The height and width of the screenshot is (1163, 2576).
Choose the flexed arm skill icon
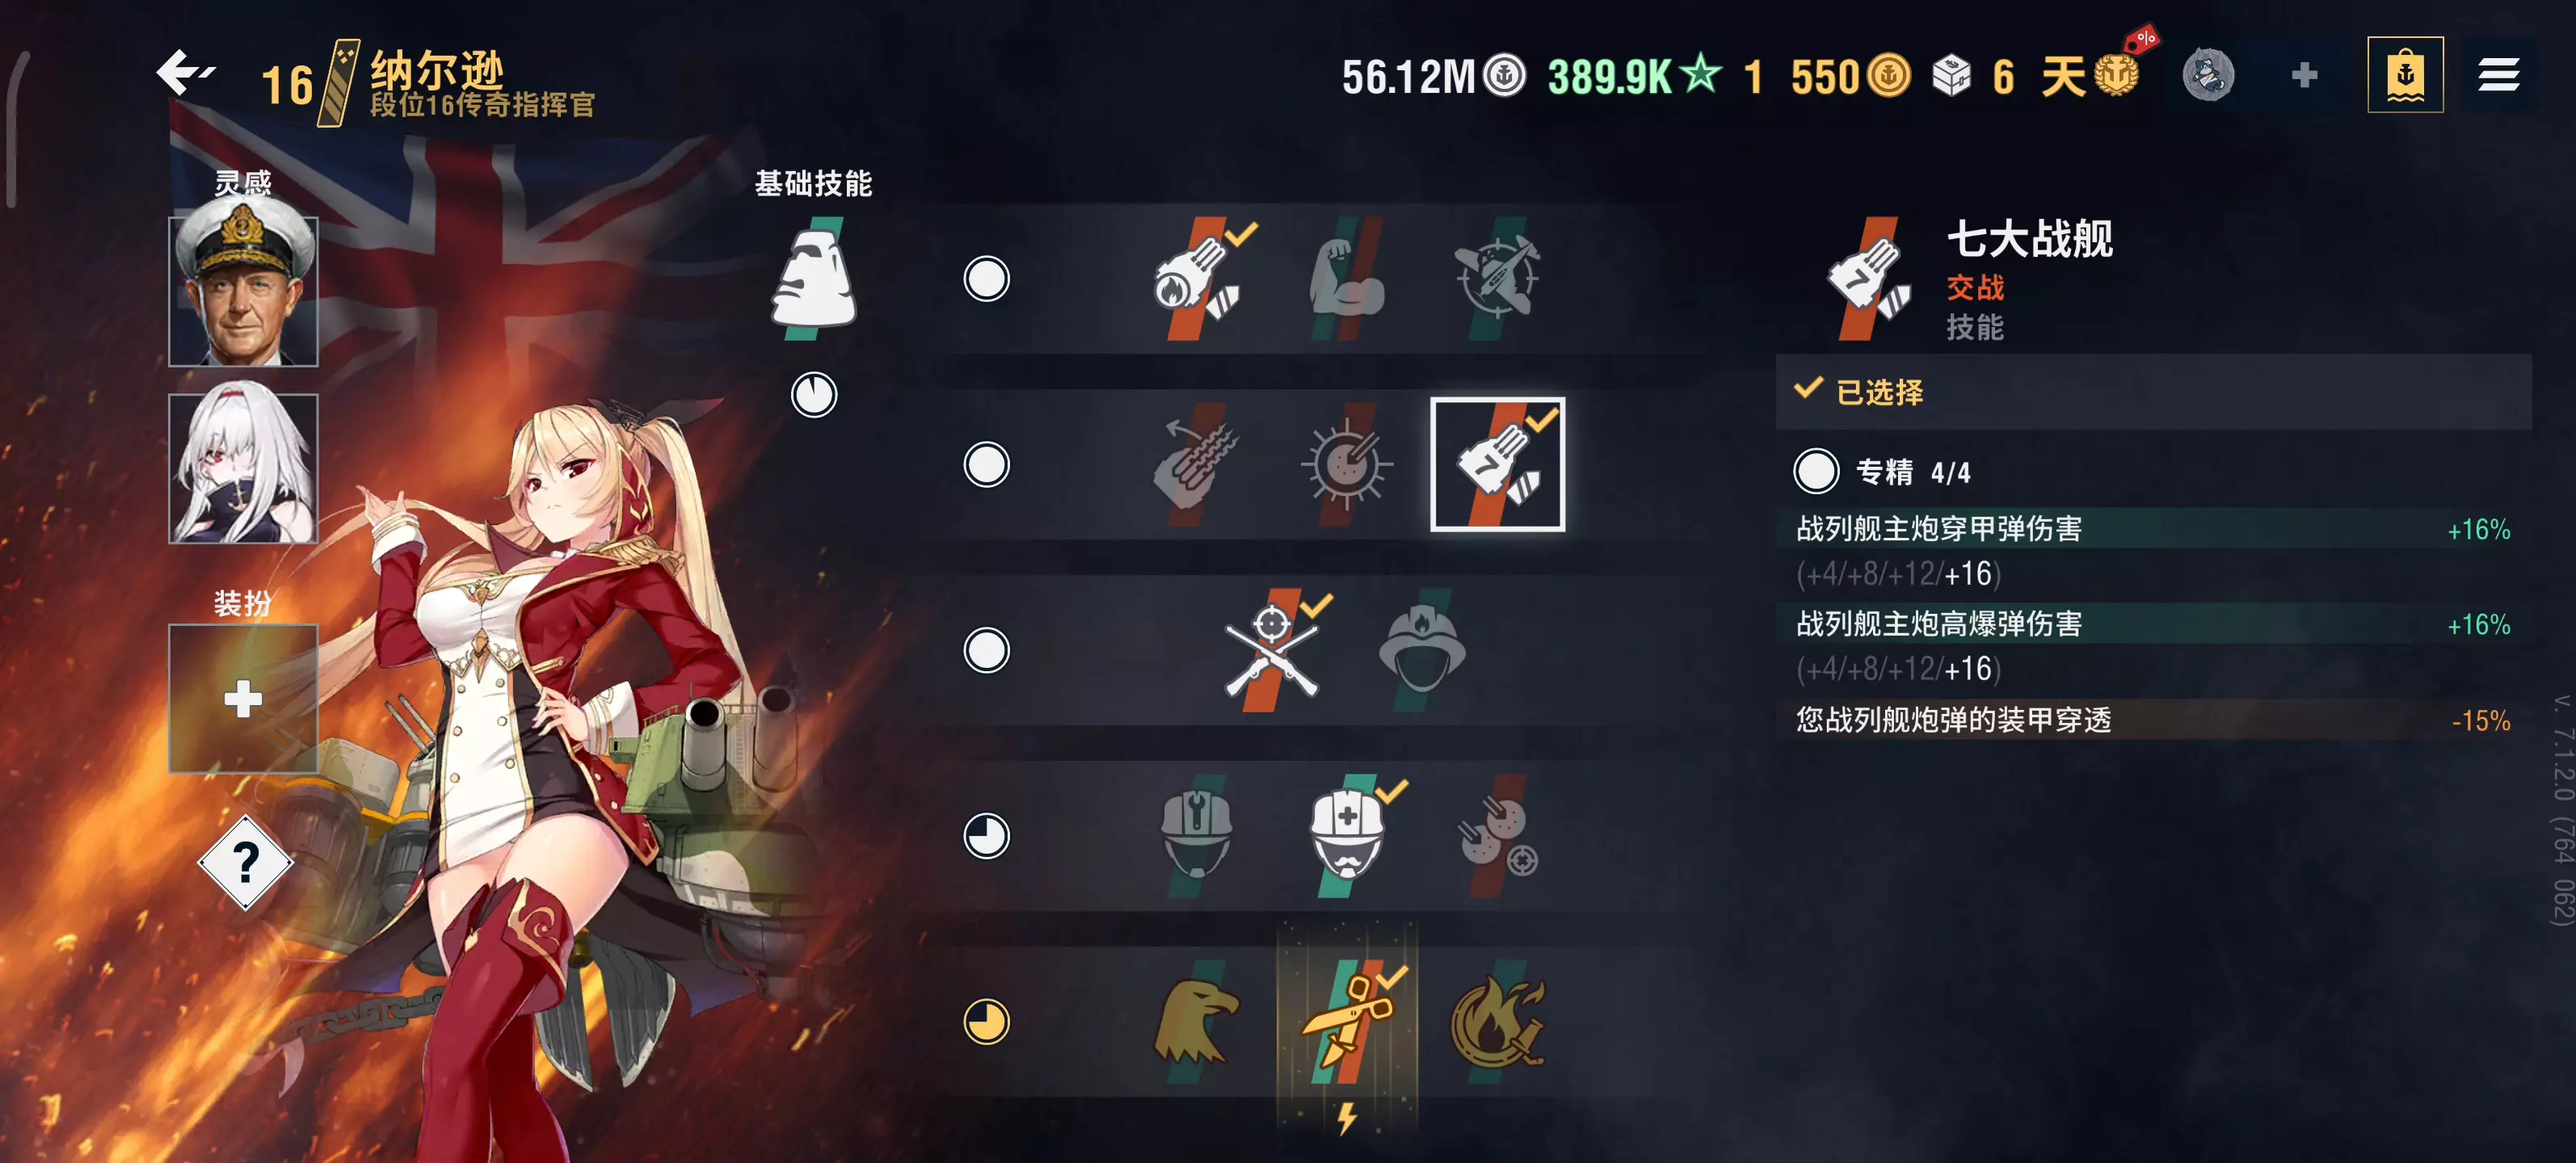pyautogui.click(x=1347, y=279)
